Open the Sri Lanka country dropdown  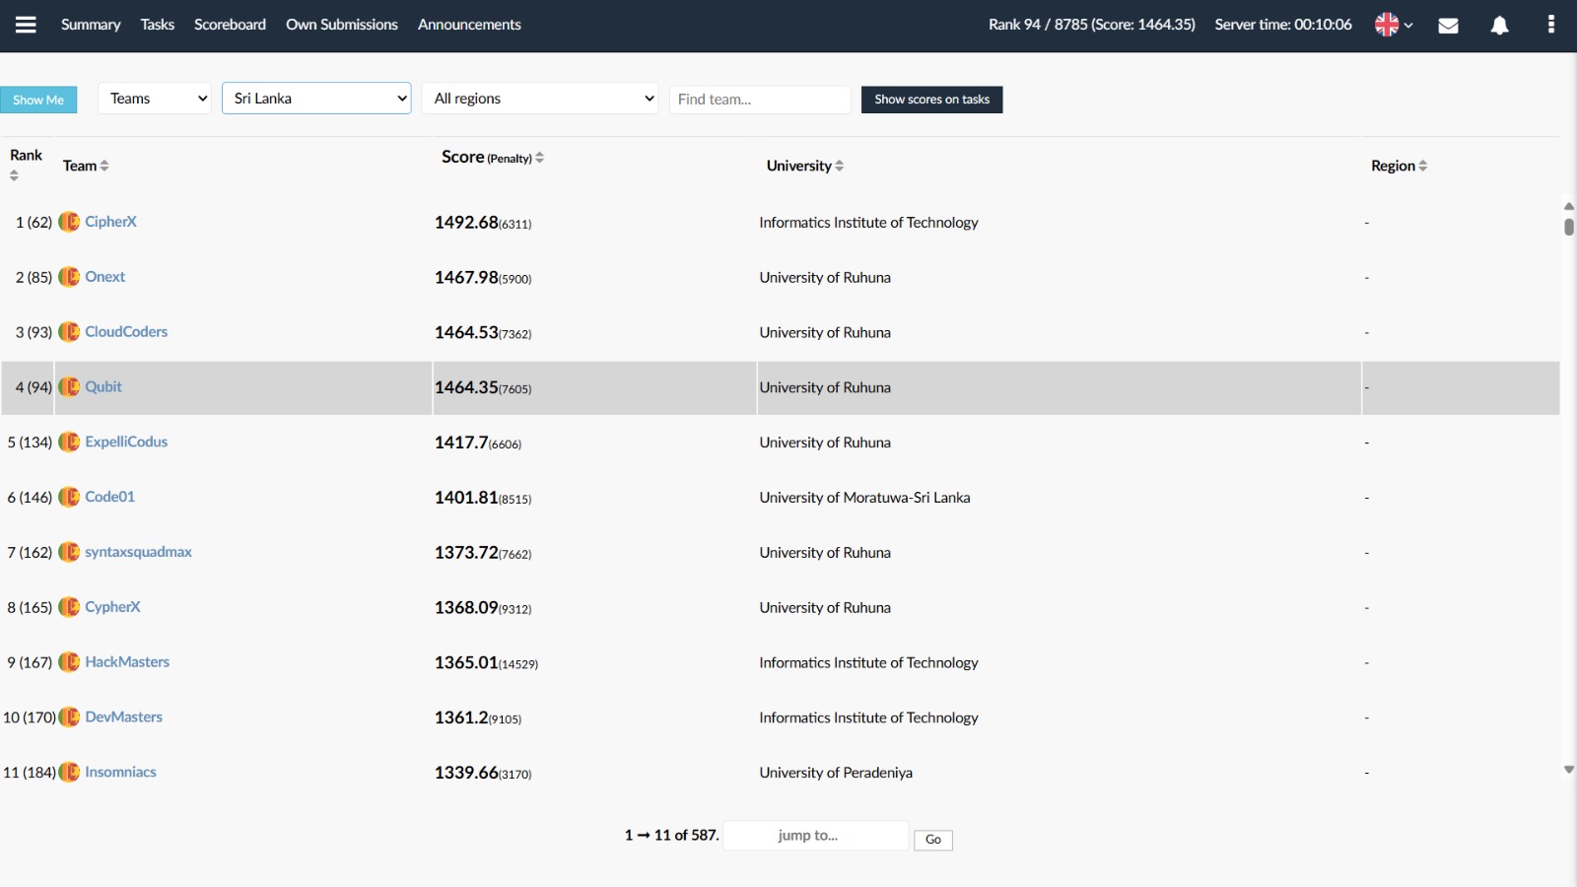[x=315, y=99]
